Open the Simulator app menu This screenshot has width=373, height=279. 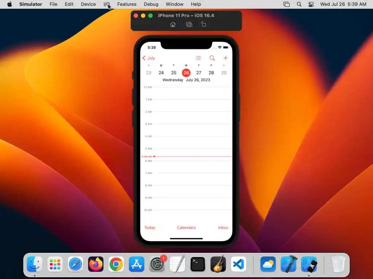31,4
